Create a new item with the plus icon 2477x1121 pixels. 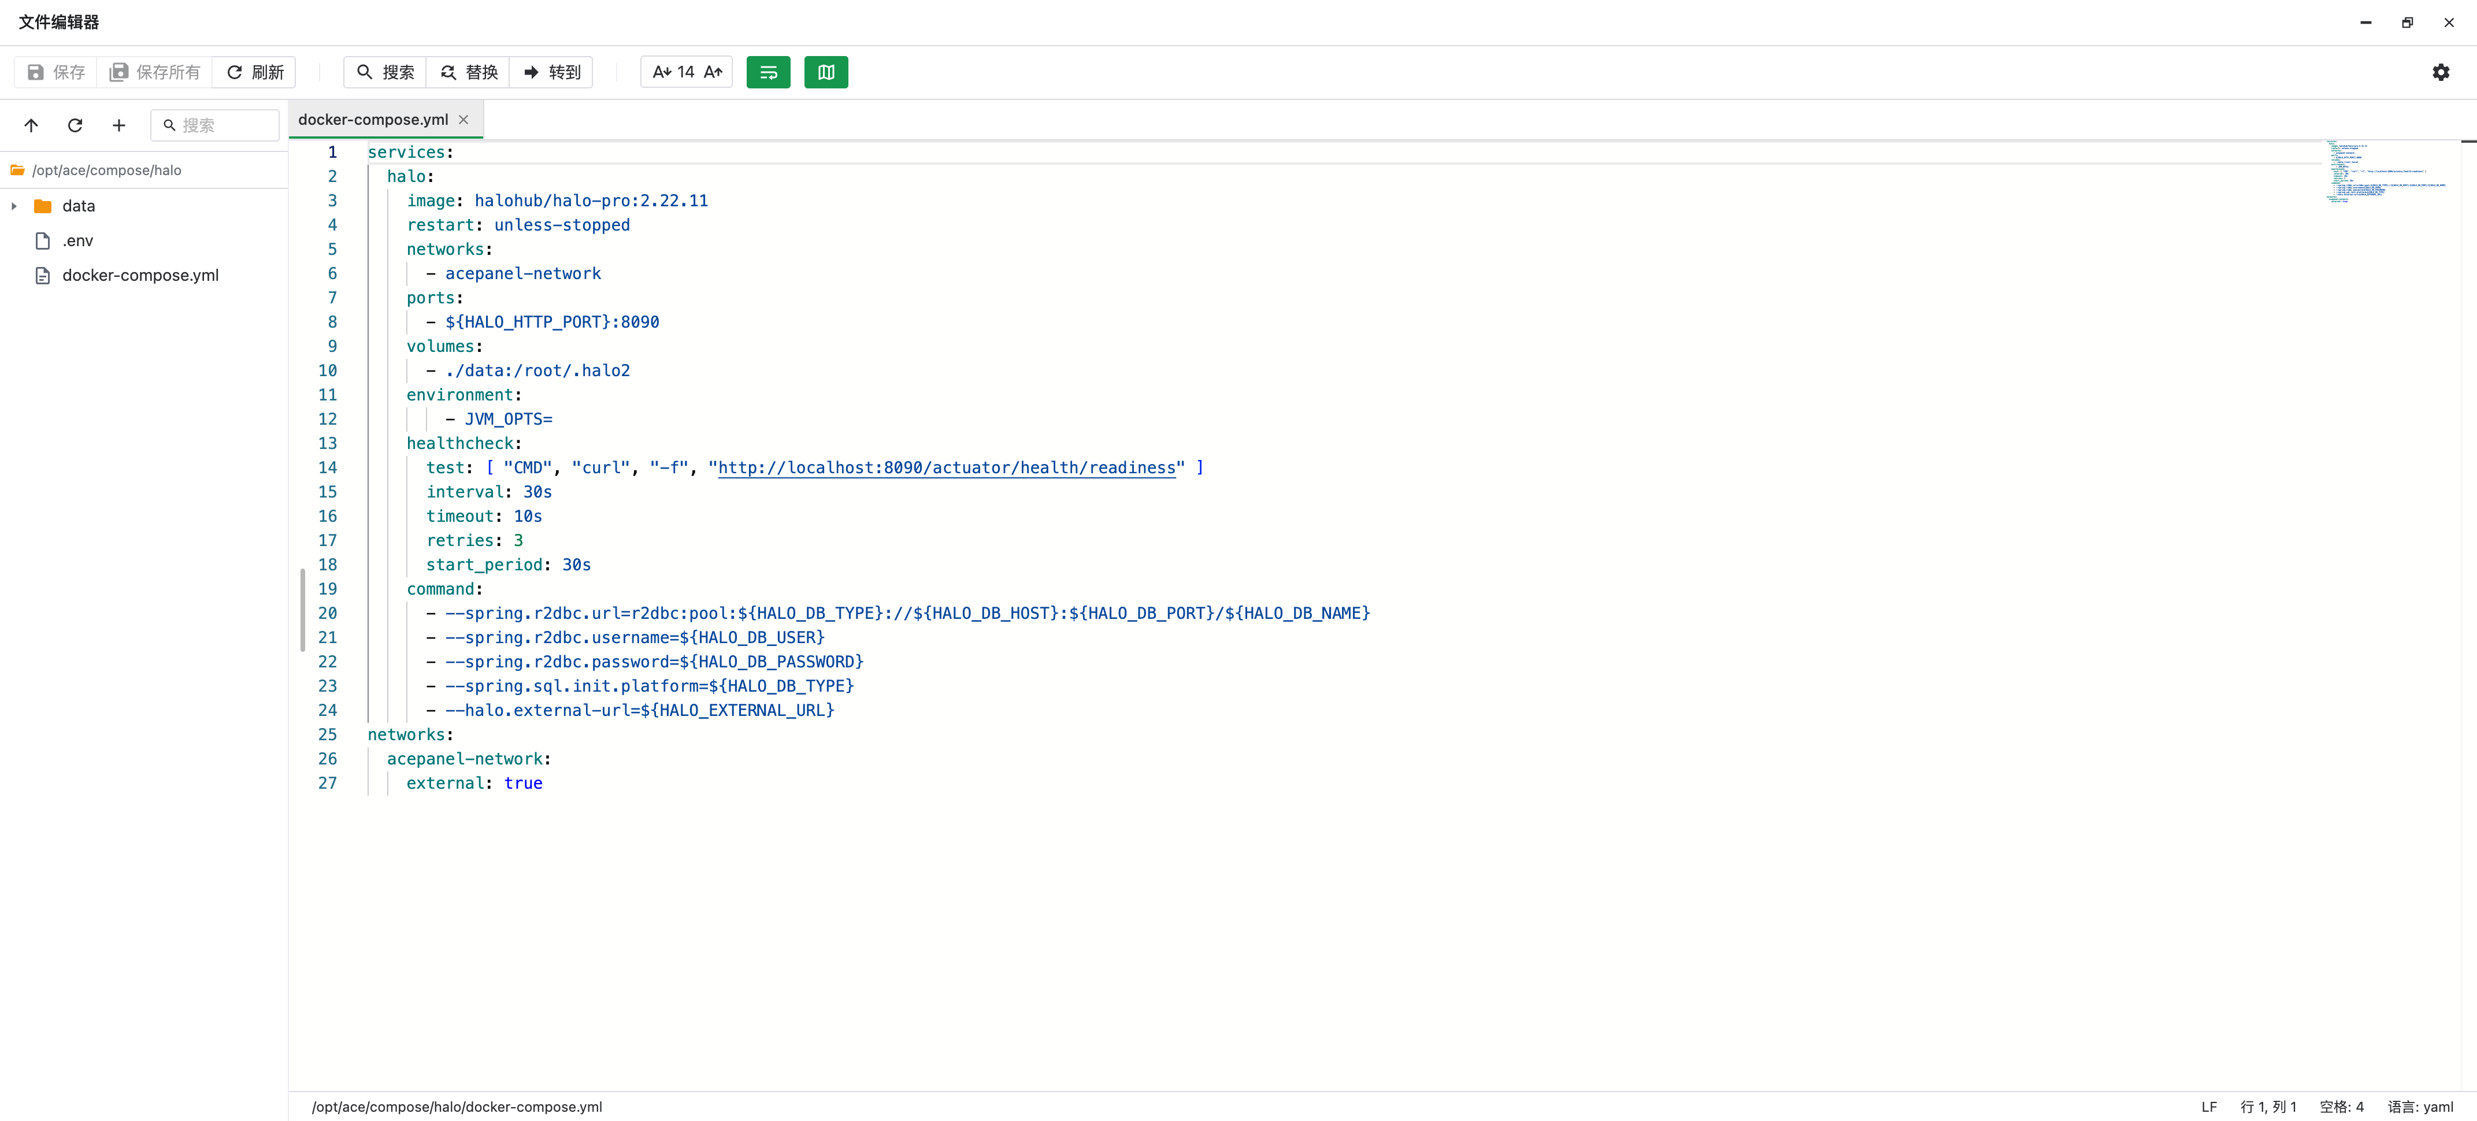click(x=118, y=125)
